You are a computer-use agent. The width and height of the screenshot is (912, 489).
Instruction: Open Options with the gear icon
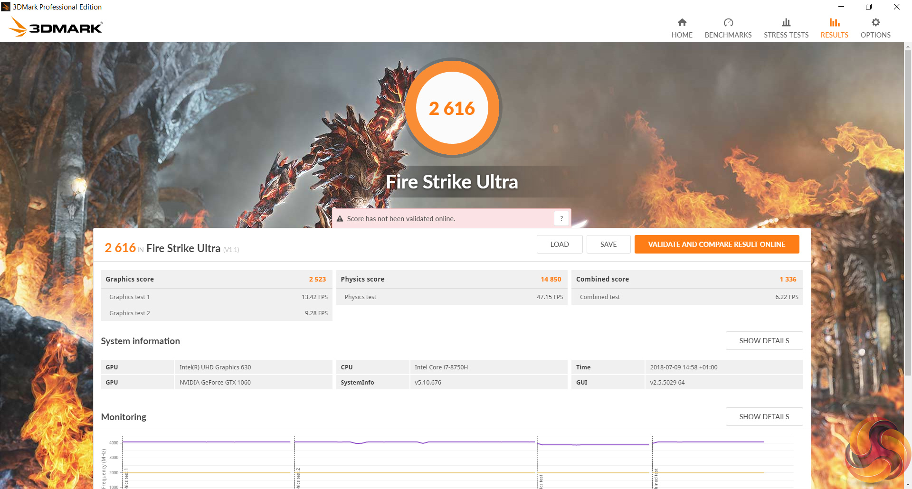pos(875,22)
